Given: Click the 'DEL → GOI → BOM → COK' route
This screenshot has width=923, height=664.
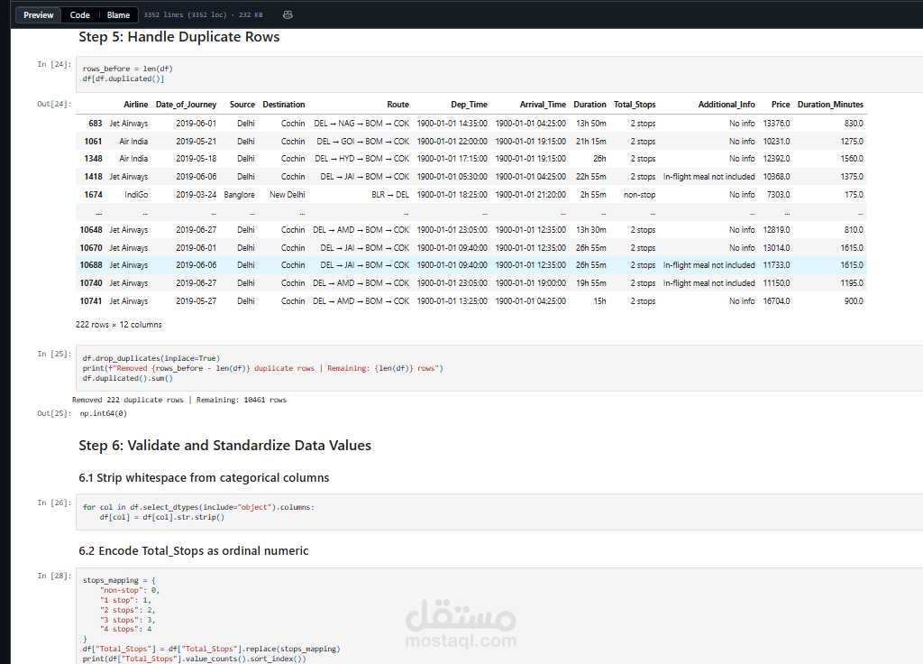Looking at the screenshot, I should tap(363, 142).
